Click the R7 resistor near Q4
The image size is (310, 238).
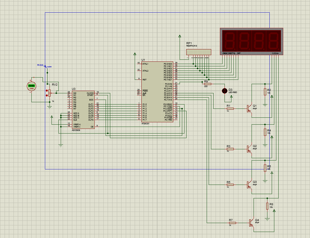pyautogui.click(x=233, y=223)
